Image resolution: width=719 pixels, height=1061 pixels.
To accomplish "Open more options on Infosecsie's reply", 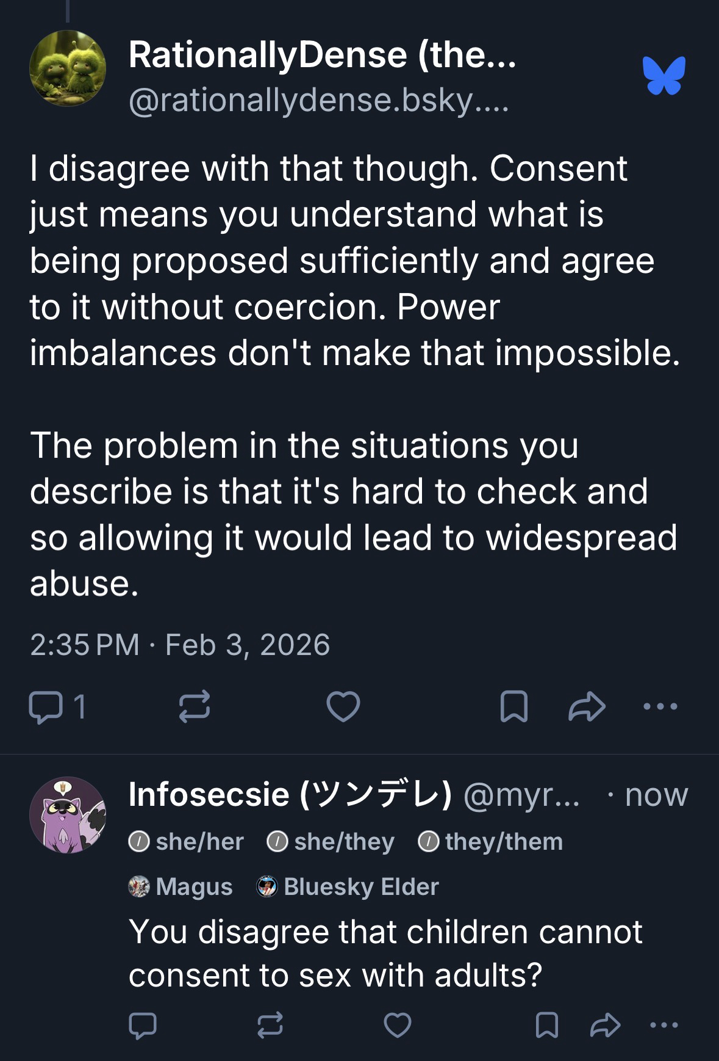I will (664, 1025).
